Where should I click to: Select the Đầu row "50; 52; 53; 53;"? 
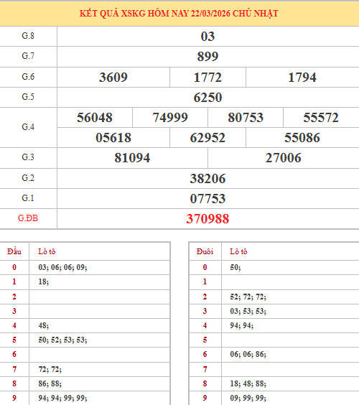62,340
